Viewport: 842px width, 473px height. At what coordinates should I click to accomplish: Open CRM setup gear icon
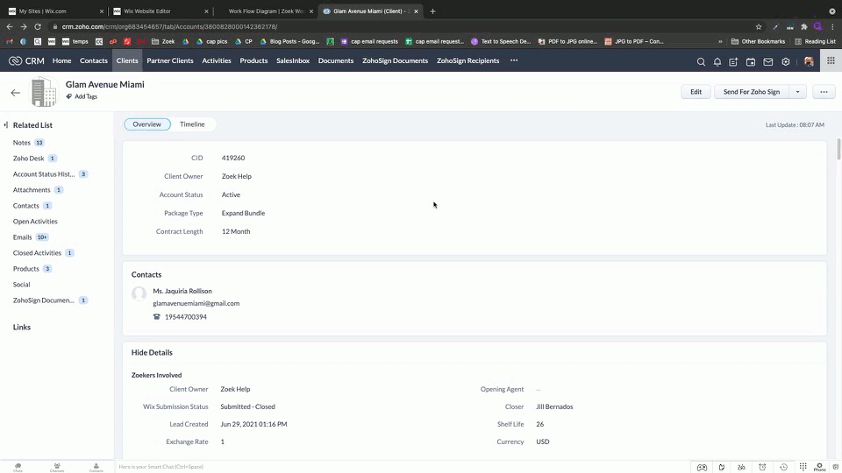click(786, 61)
